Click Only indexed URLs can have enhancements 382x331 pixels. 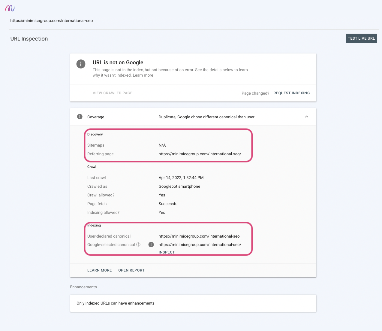coord(116,303)
